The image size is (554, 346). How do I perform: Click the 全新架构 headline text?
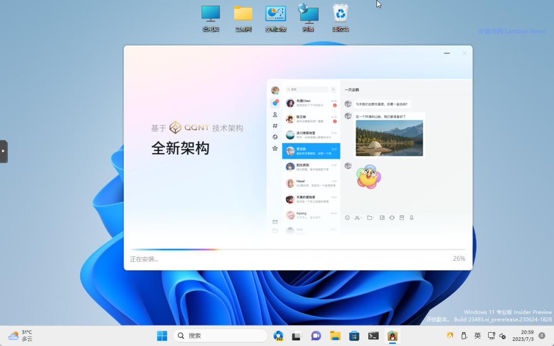pyautogui.click(x=180, y=148)
